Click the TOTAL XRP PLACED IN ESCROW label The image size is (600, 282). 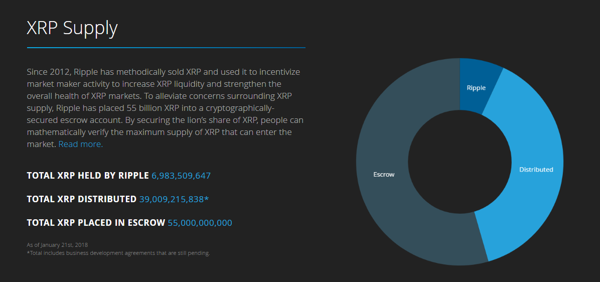[96, 223]
